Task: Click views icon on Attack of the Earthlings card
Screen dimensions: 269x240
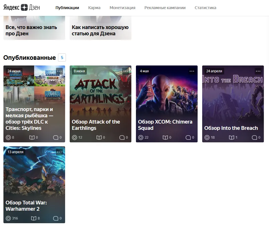Action: (75, 138)
